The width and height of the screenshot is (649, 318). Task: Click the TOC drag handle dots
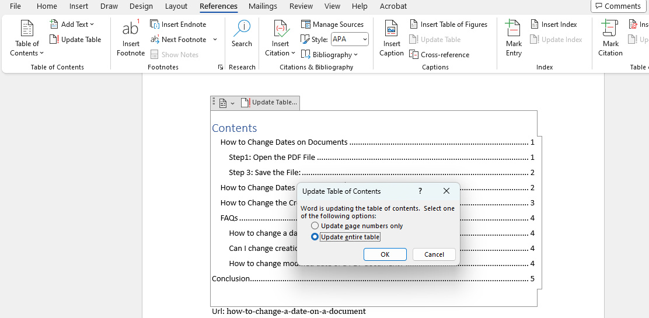(214, 103)
